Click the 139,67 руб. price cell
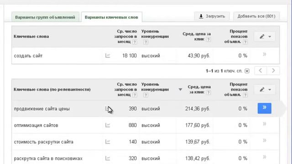The image size is (292, 164). [x=198, y=142]
